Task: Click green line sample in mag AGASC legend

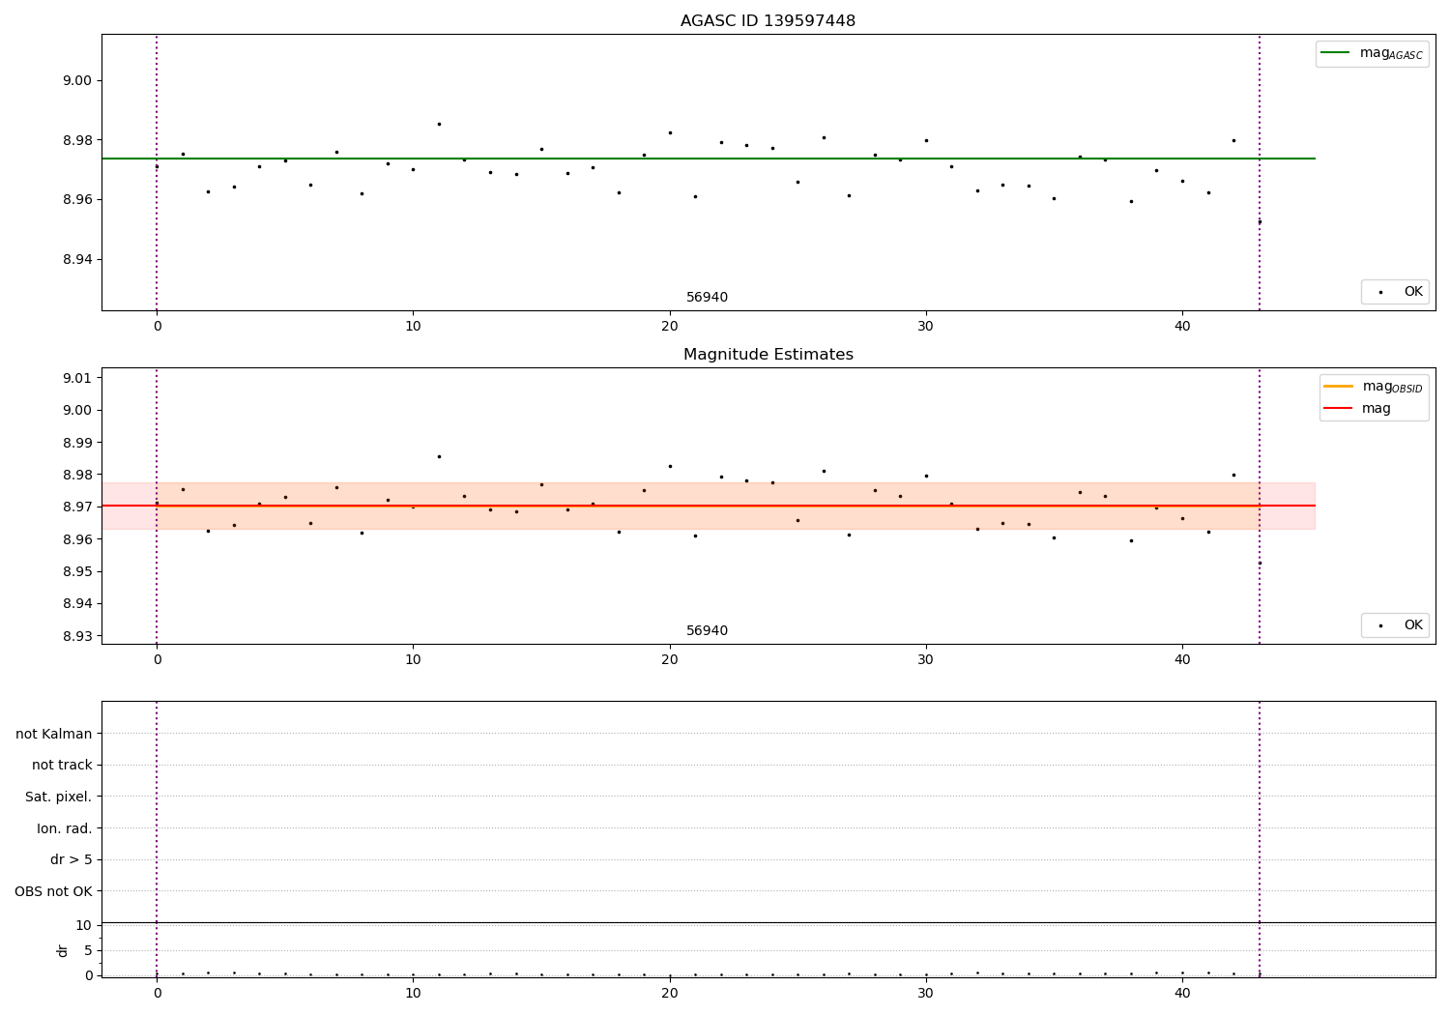Action: click(1335, 53)
